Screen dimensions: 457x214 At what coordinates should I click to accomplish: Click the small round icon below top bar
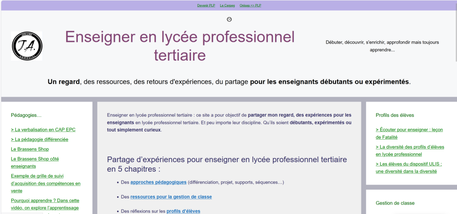229,20
